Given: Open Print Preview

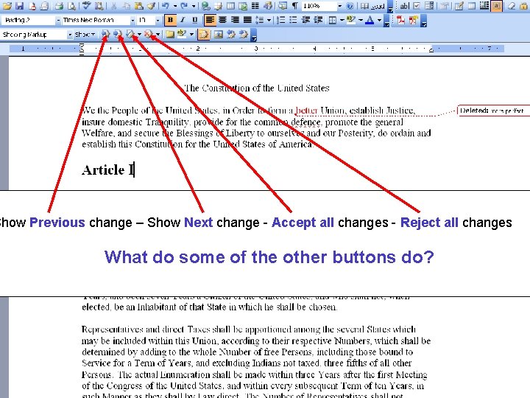Looking at the screenshot, I should 71,6.
